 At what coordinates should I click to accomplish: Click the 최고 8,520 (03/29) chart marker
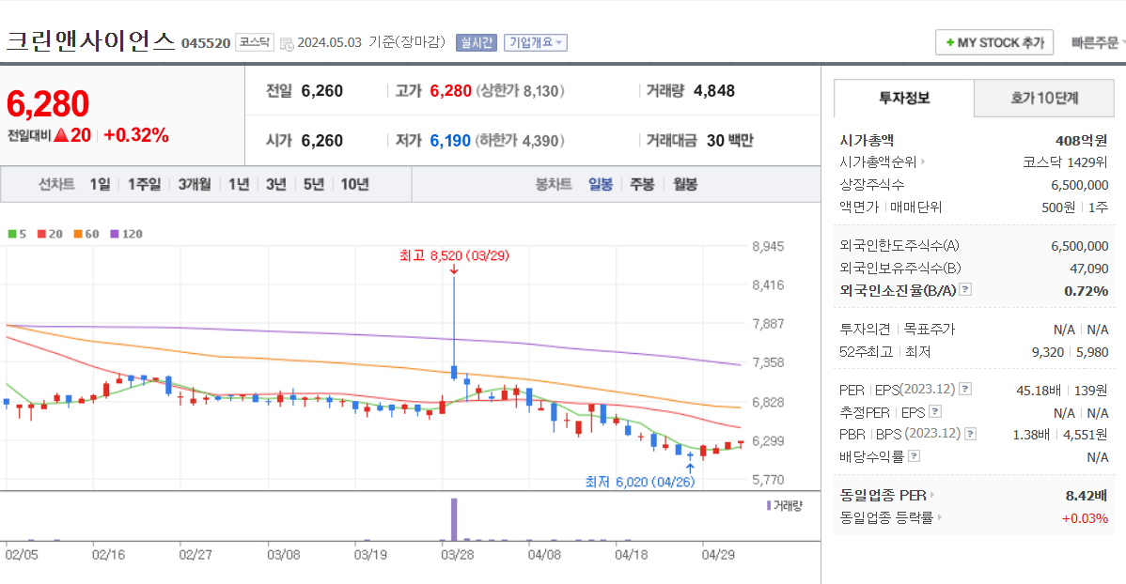pyautogui.click(x=454, y=255)
